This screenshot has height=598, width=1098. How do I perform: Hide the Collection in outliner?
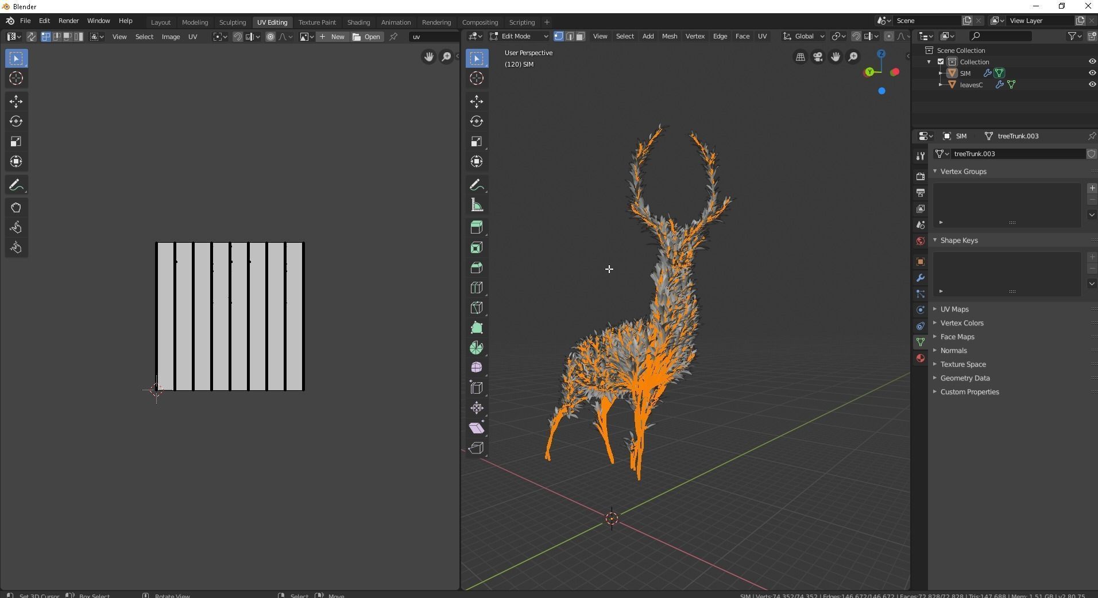point(1092,62)
